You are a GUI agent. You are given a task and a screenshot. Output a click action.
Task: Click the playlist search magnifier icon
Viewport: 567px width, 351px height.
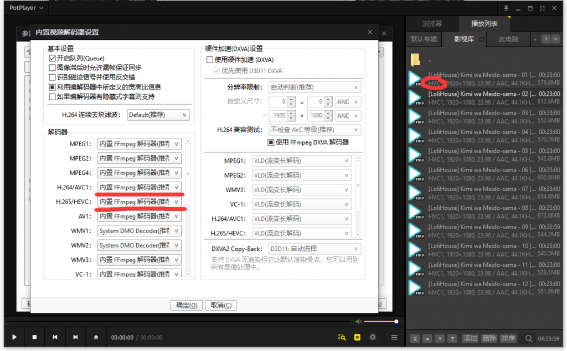[x=529, y=338]
